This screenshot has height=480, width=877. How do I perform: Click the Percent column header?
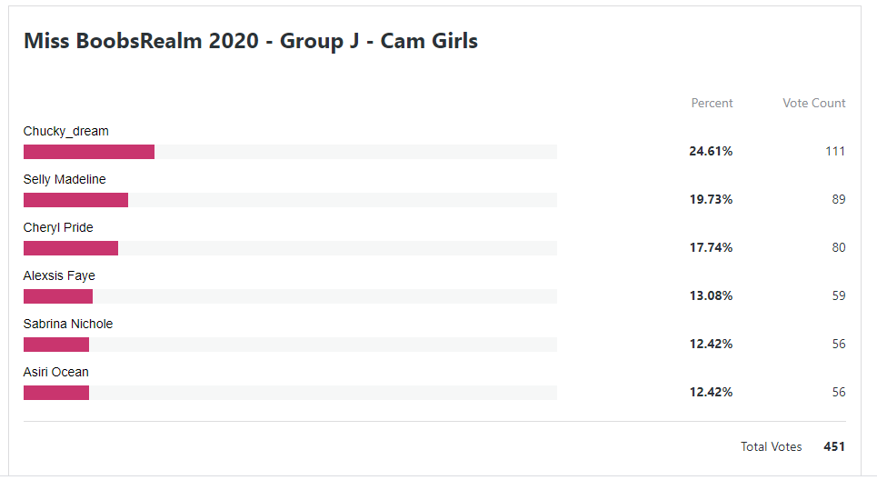[x=712, y=103]
